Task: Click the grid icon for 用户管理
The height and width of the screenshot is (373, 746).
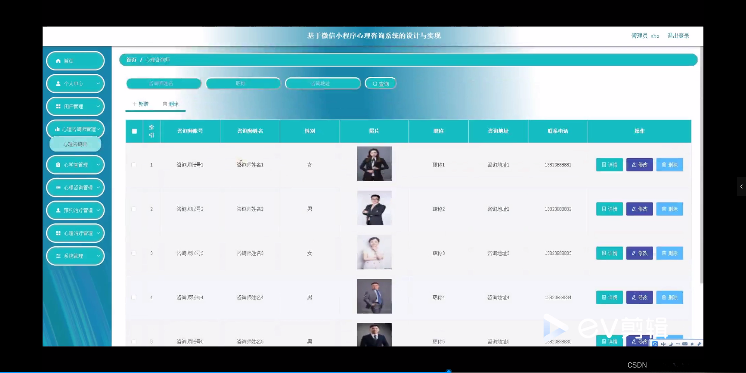Action: tap(58, 106)
